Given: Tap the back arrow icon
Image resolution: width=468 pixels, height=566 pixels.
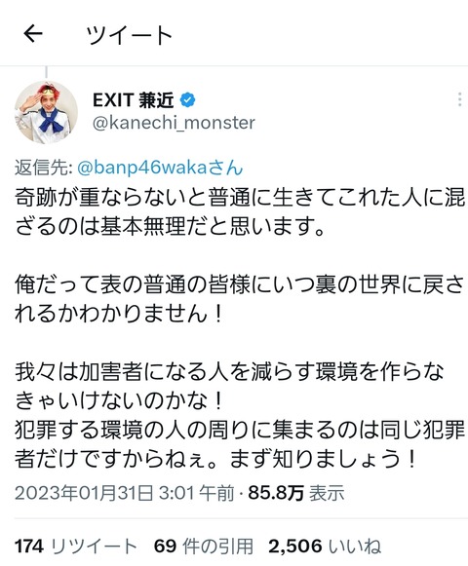Looking at the screenshot, I should pyautogui.click(x=33, y=34).
